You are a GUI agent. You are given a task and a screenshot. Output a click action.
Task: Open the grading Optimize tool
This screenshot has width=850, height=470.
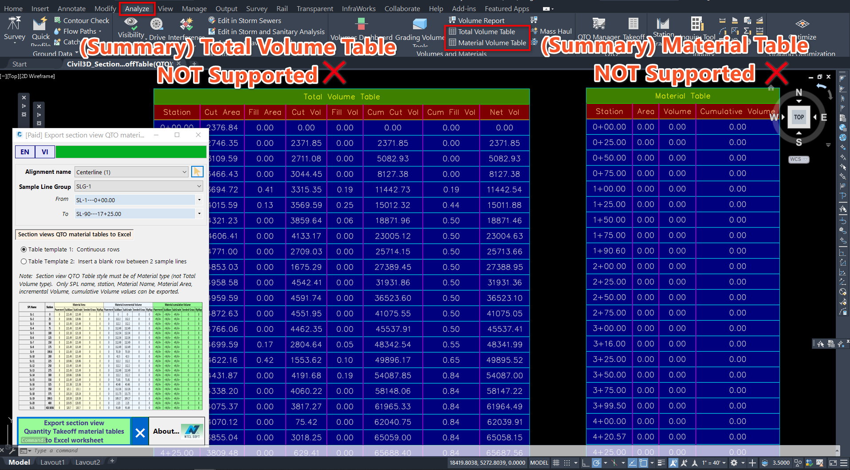point(803,29)
